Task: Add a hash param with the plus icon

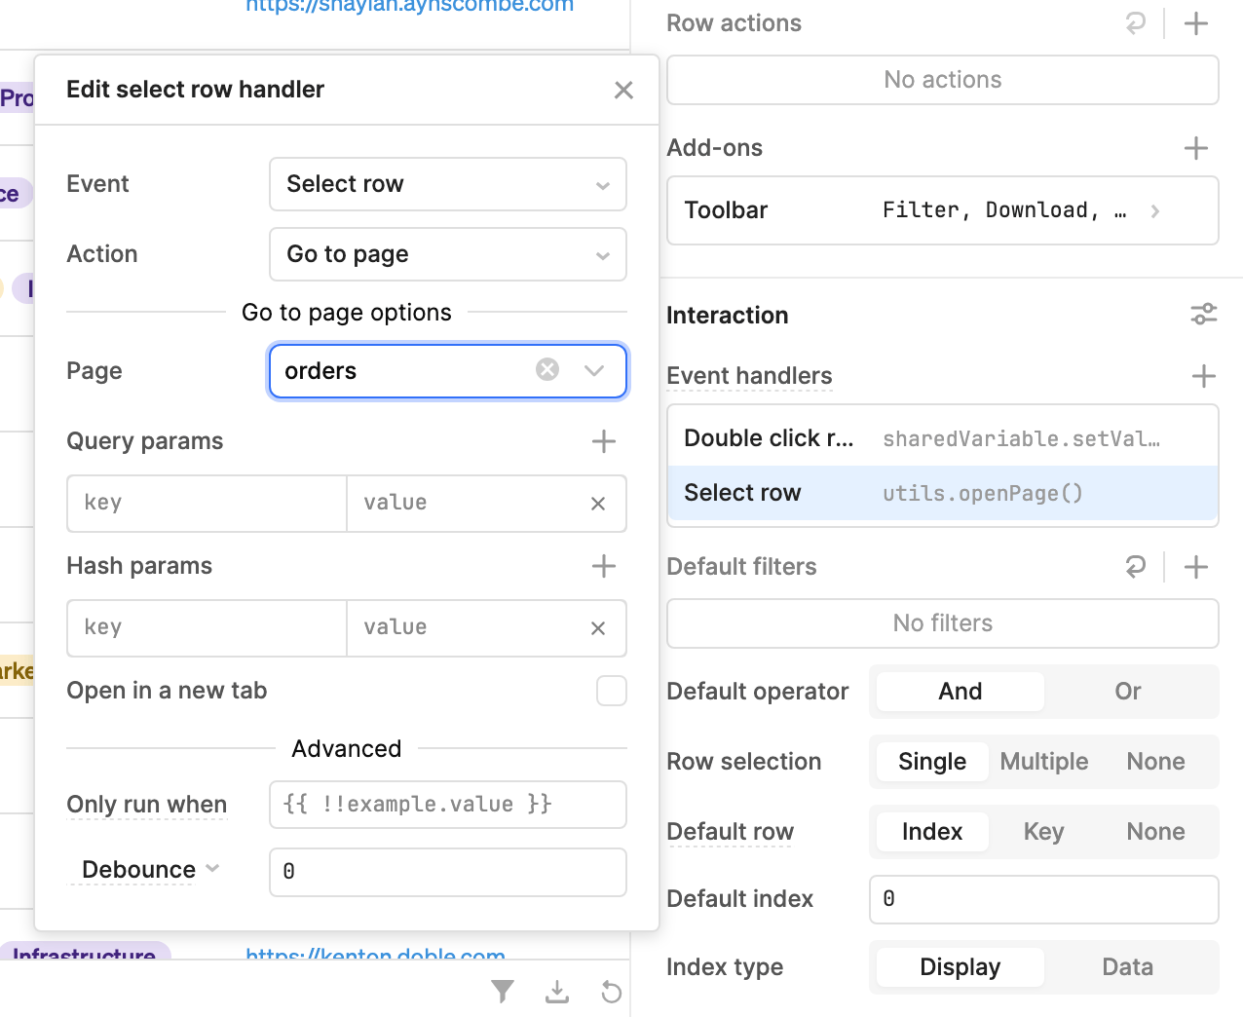Action: [604, 566]
